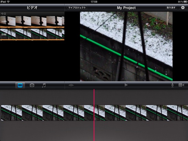Record video with camcorder icon
The image size is (188, 141).
(181, 85)
